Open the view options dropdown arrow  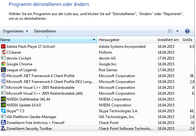(x=178, y=31)
